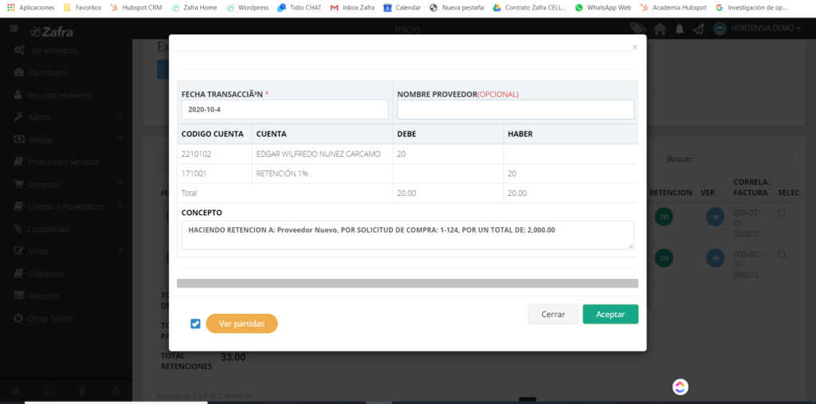Image resolution: width=816 pixels, height=404 pixels.
Task: Click the home icon in top bar
Action: coord(660,29)
